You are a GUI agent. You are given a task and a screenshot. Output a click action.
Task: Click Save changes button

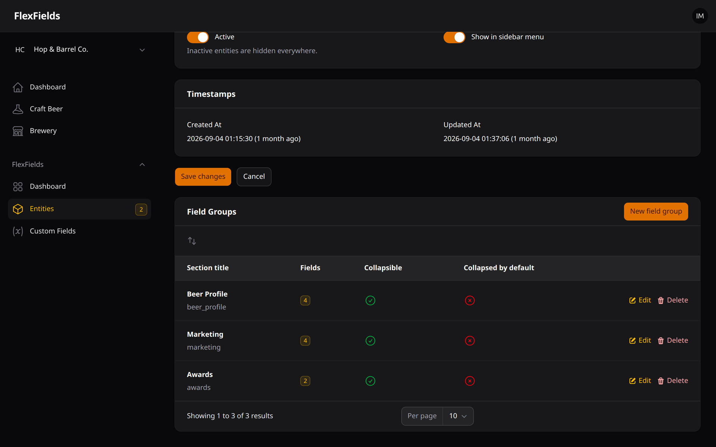click(x=203, y=177)
